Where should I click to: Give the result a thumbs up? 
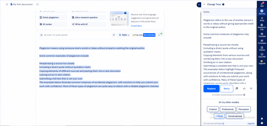[x=244, y=89]
